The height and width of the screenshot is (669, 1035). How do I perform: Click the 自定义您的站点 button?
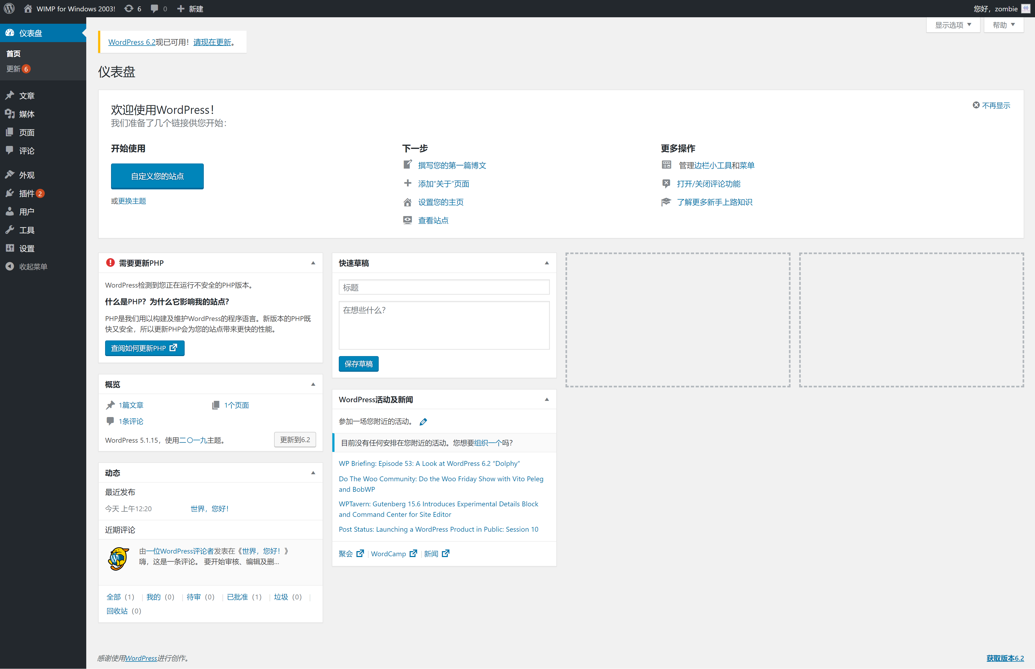point(157,176)
